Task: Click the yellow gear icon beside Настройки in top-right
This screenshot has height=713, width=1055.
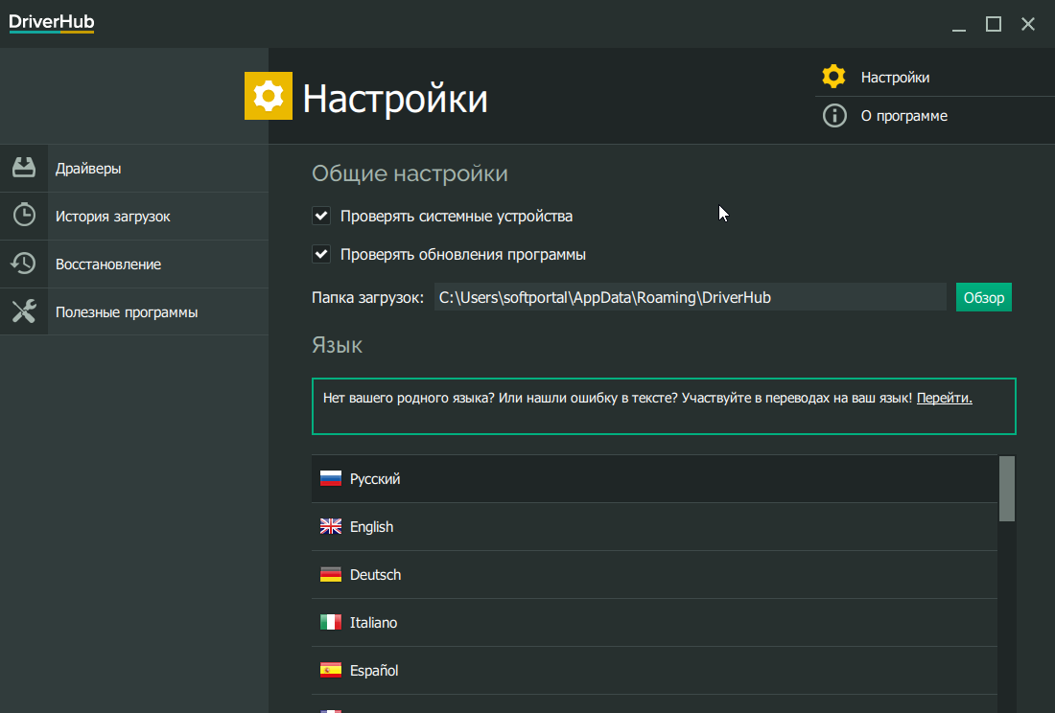Action: coord(834,77)
